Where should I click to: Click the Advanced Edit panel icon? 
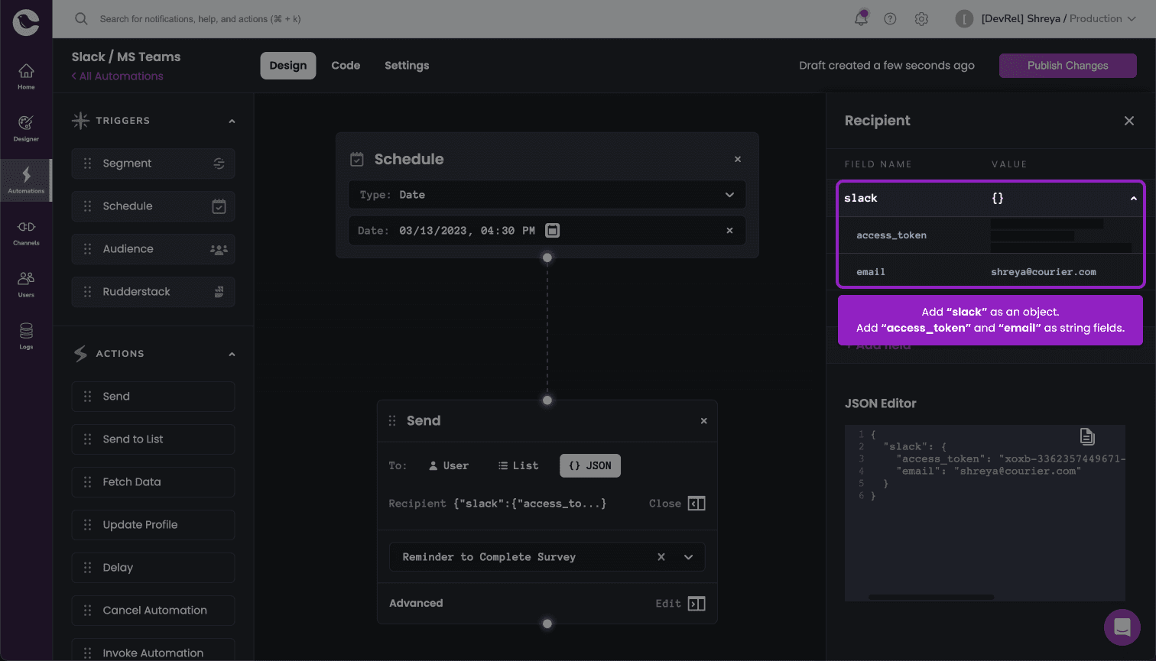point(697,603)
